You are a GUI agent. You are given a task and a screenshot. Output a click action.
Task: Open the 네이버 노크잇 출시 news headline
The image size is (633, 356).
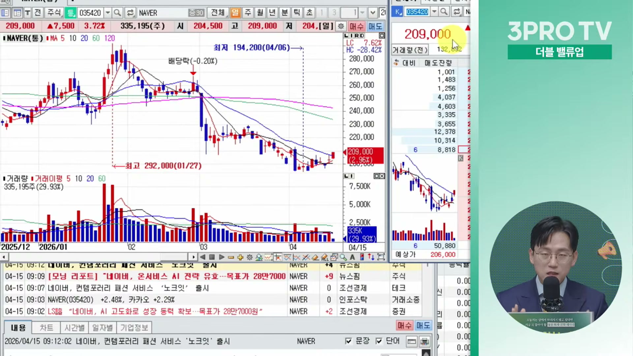(x=129, y=288)
